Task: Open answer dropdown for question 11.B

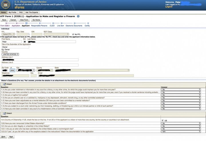Action: [x=181, y=92]
